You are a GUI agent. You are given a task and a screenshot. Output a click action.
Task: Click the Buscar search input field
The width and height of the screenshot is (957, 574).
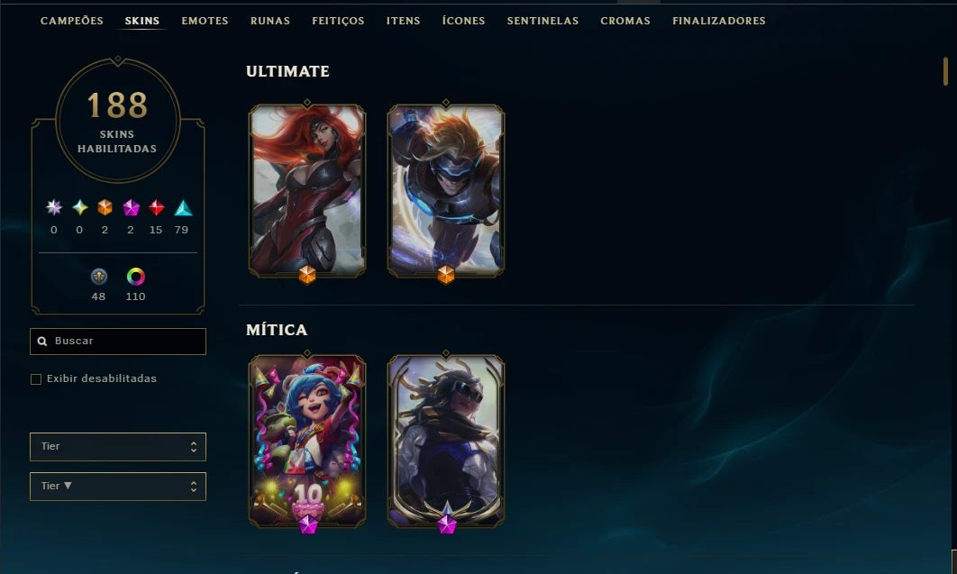tap(118, 342)
